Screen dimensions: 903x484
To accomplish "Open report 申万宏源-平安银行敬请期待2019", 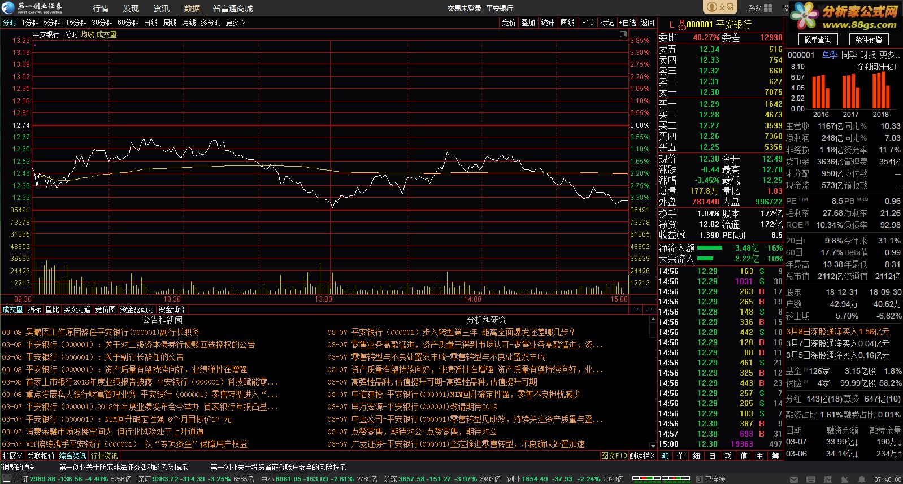I will pos(424,407).
